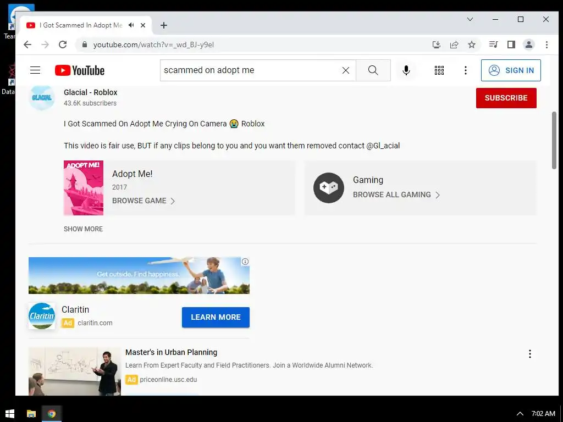
Task: Toggle Chrome side panel icon
Action: coord(511,45)
